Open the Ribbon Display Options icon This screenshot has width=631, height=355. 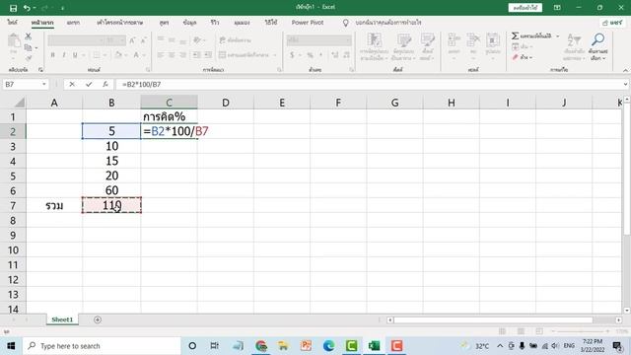[557, 8]
